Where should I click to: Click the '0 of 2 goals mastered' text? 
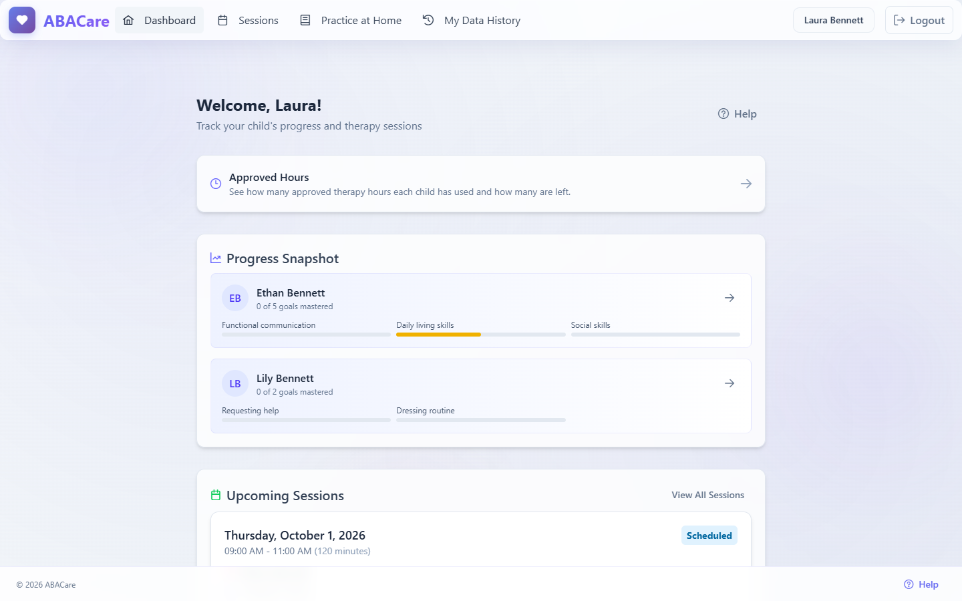[295, 392]
